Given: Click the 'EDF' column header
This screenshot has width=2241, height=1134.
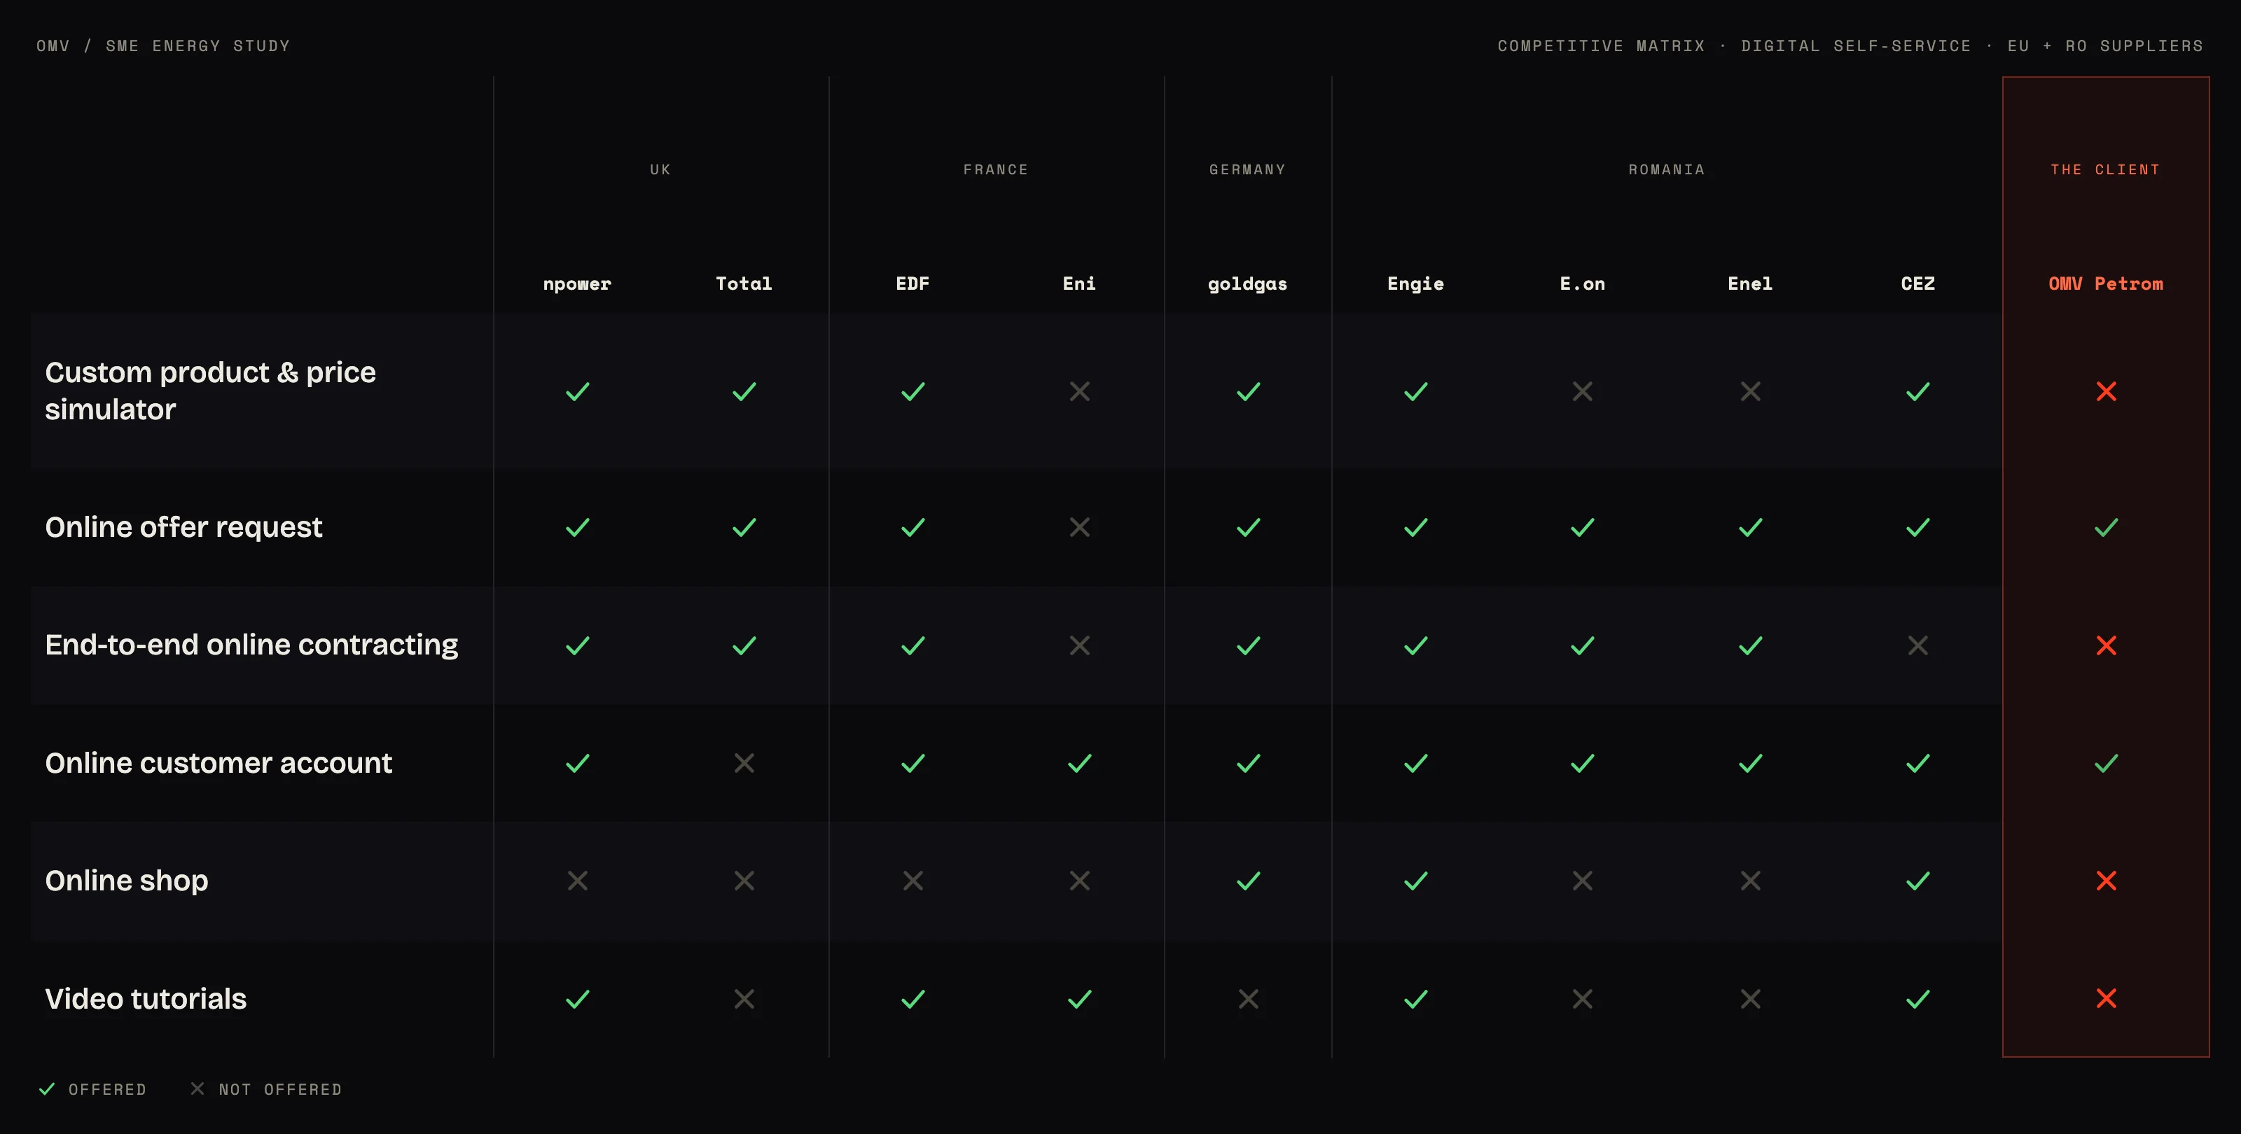Looking at the screenshot, I should pos(913,283).
